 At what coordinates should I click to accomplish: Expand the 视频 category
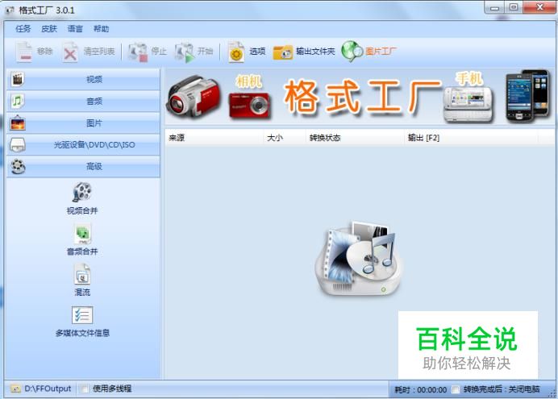tap(83, 79)
